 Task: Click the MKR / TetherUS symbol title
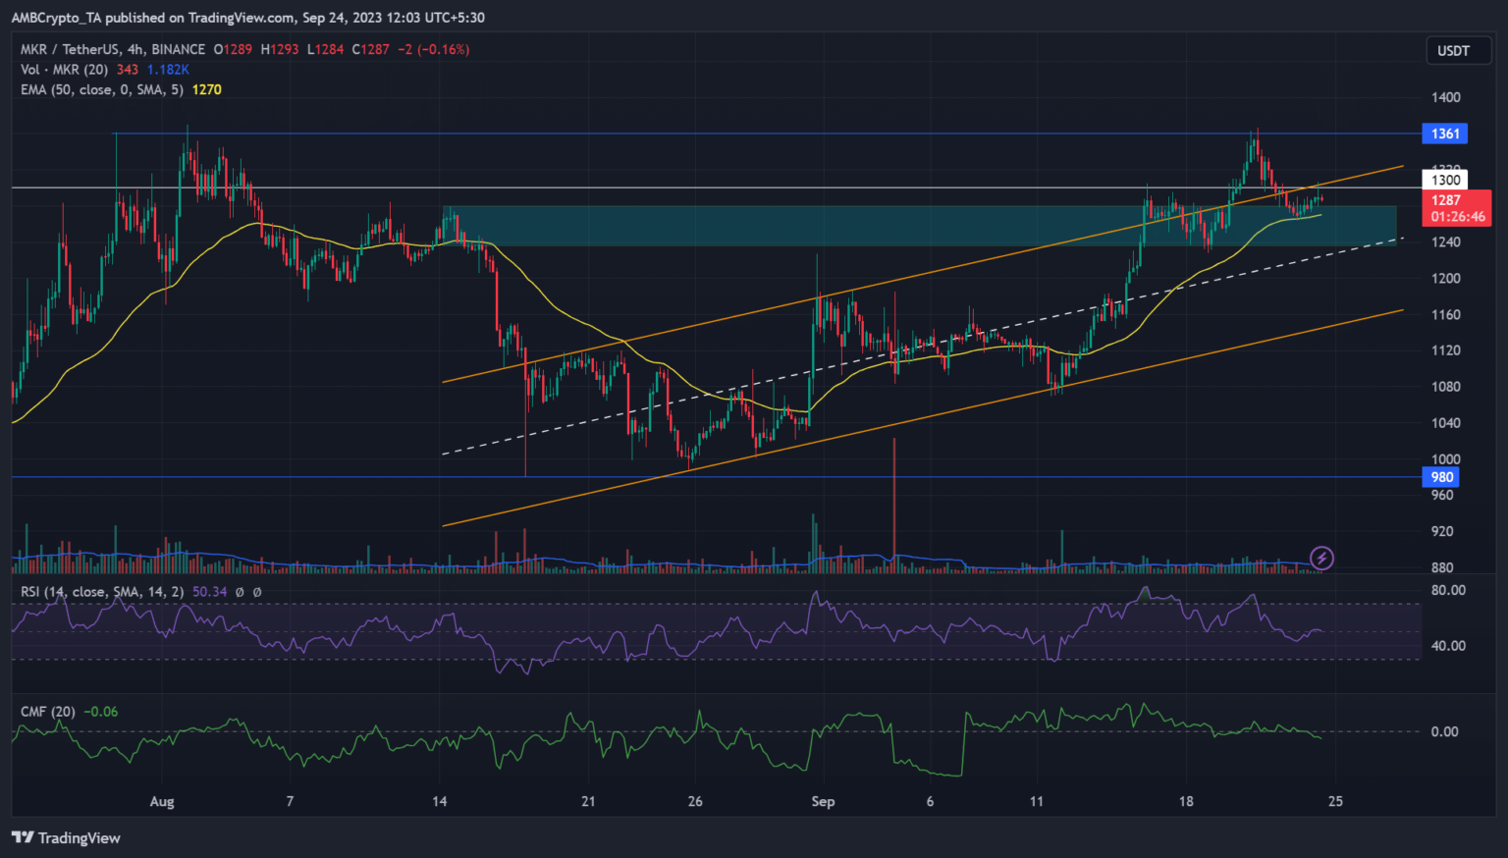click(113, 49)
